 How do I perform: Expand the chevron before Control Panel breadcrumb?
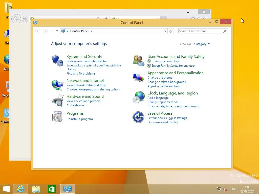[x=67, y=31]
